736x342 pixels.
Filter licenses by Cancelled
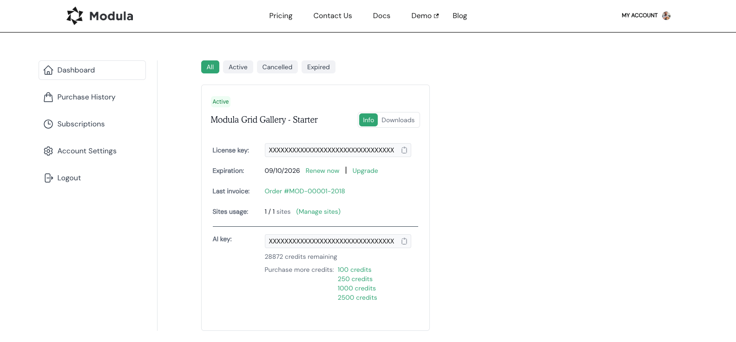point(277,67)
